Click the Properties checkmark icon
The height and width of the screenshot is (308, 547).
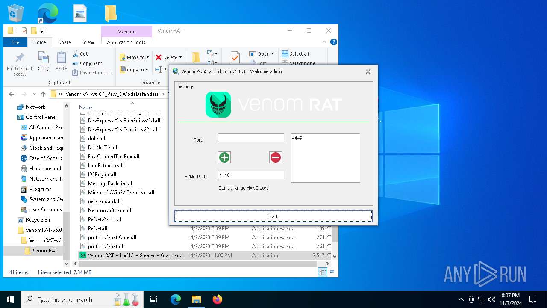point(235,57)
